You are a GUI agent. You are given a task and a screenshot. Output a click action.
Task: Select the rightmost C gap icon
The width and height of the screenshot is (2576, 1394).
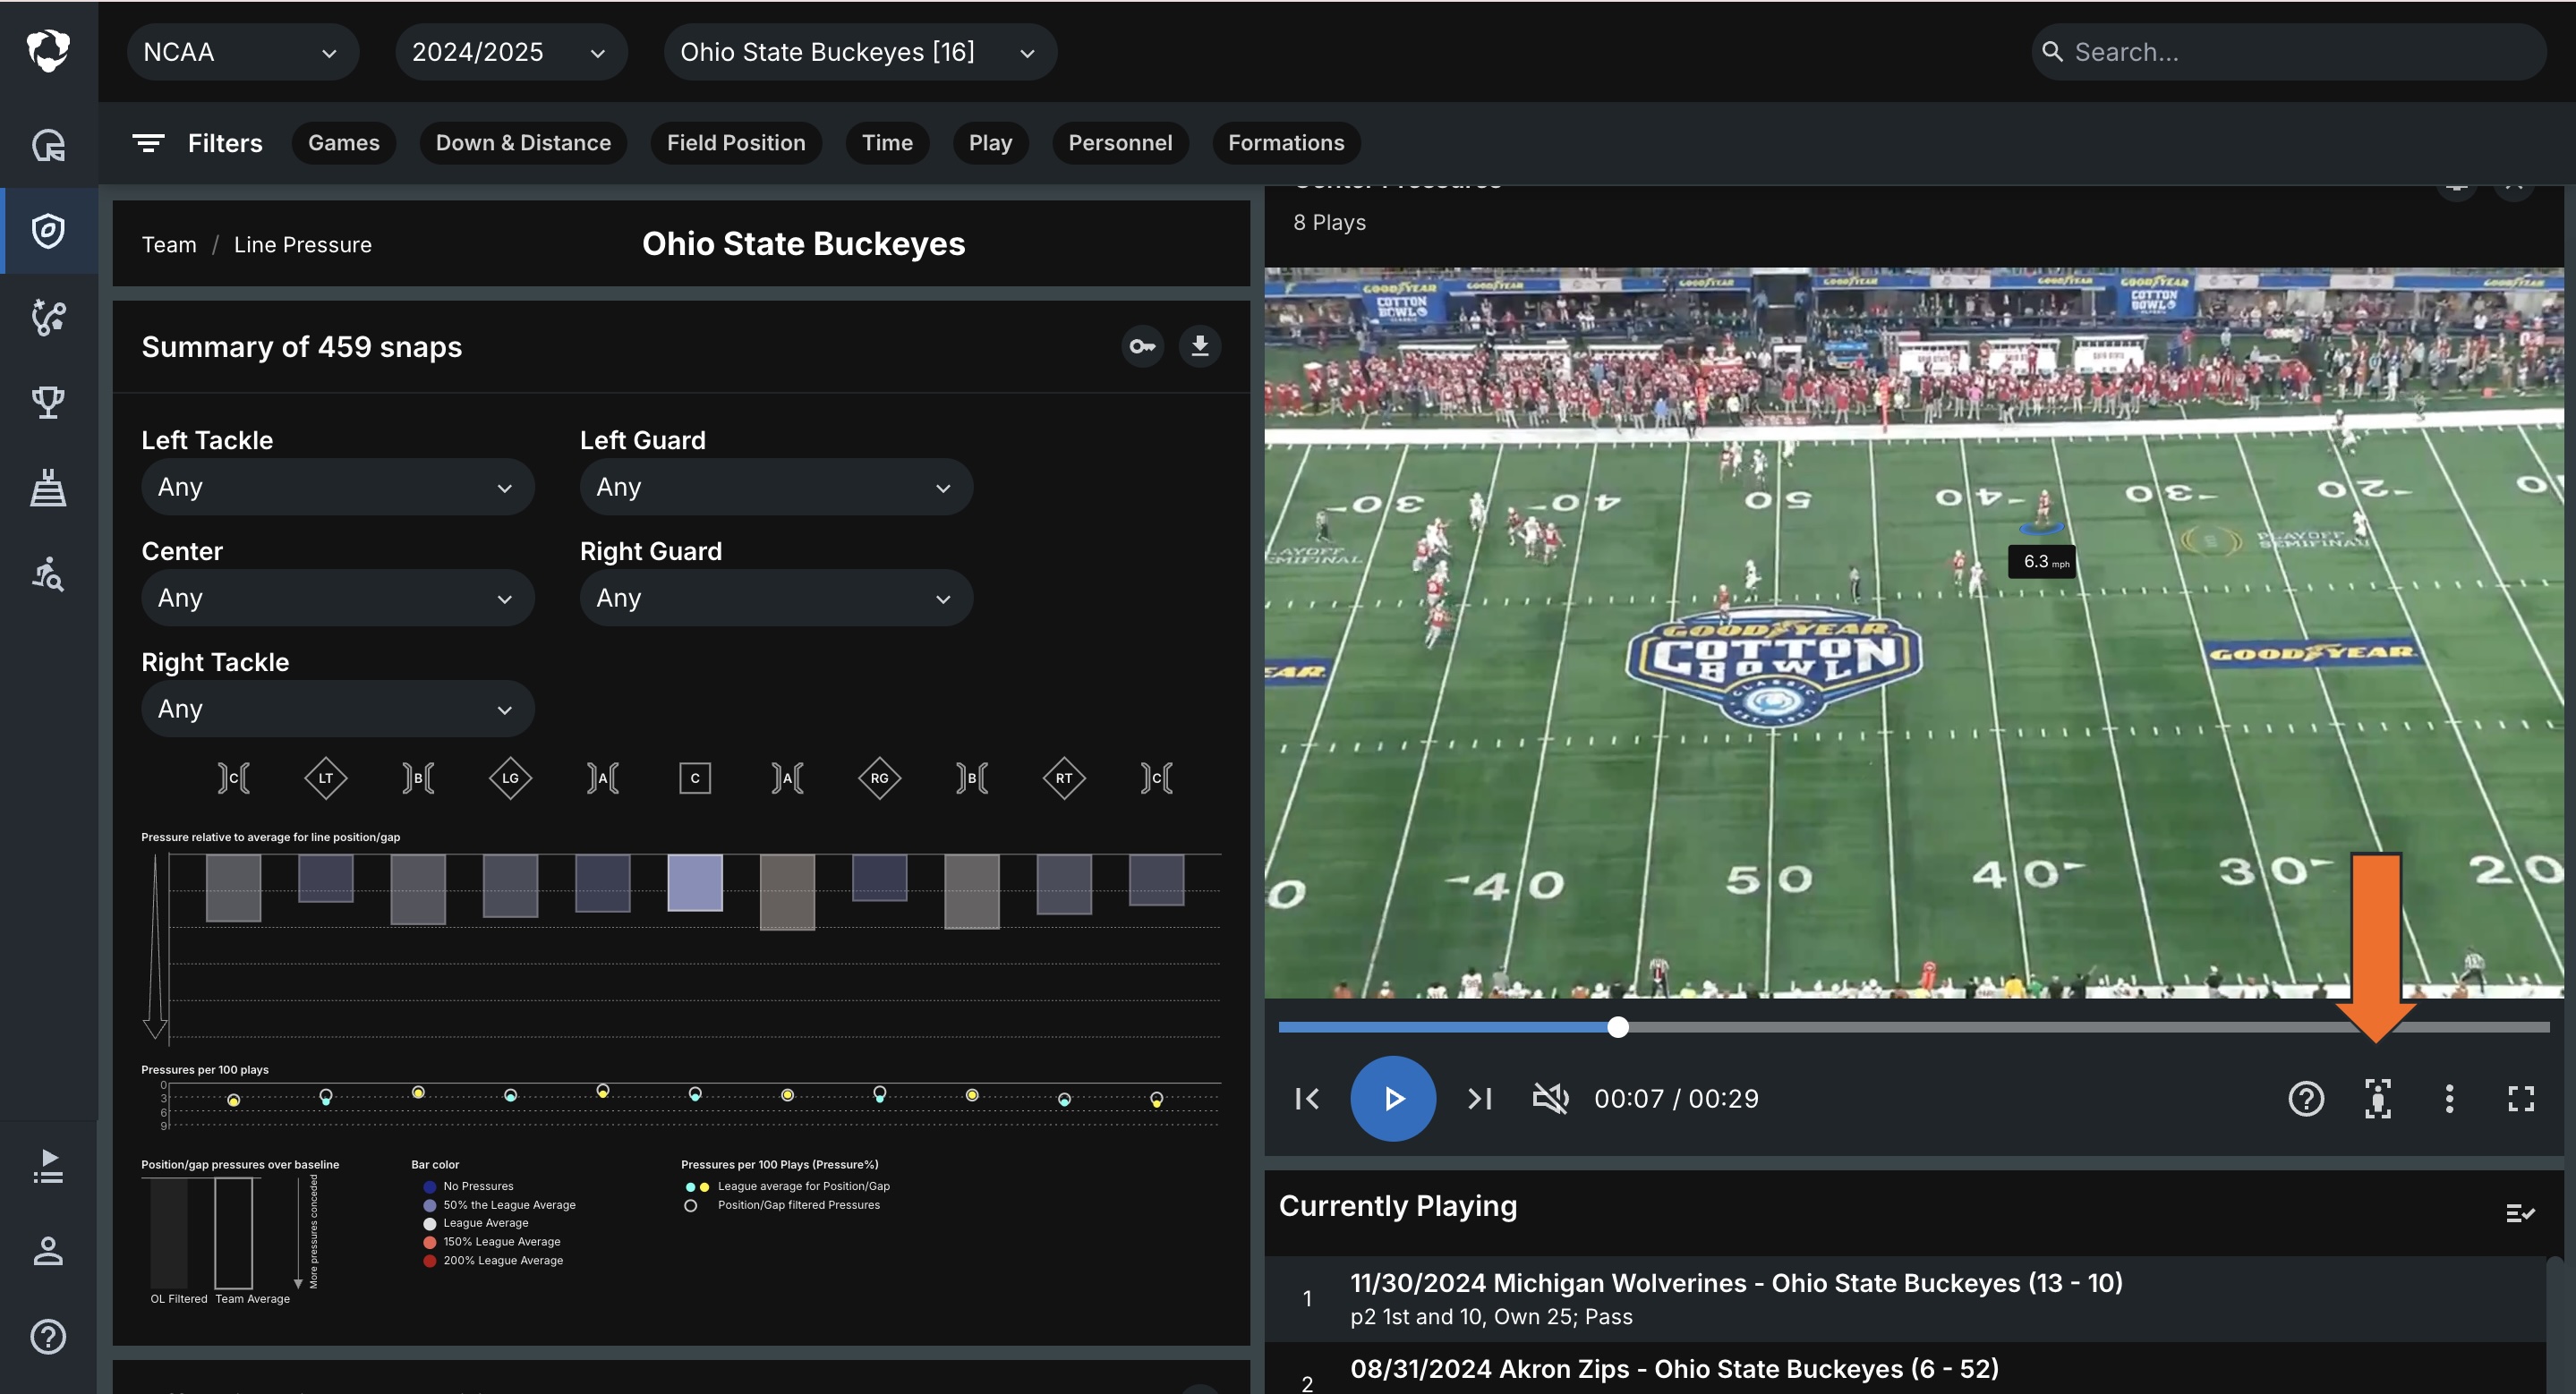[x=1157, y=778]
